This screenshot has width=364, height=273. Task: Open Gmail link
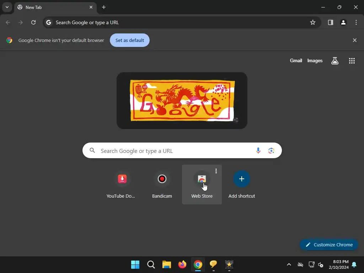point(296,60)
